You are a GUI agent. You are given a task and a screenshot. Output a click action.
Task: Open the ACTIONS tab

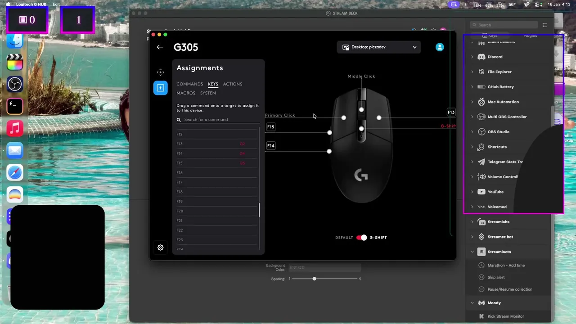coord(233,84)
